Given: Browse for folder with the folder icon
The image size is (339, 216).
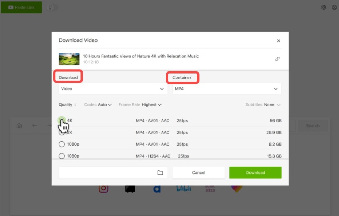Looking at the screenshot, I should [160, 173].
